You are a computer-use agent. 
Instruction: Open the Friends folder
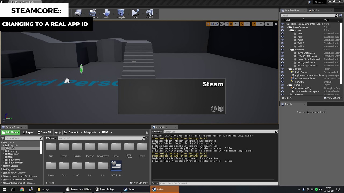coord(64,150)
